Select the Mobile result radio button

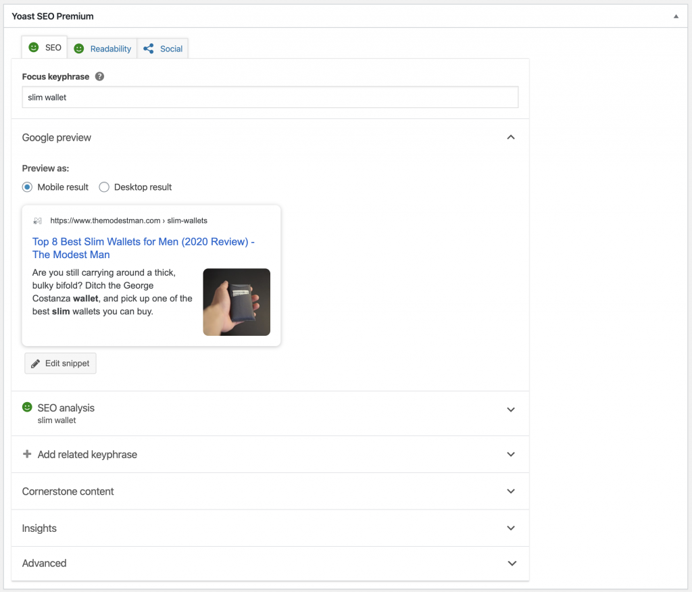[x=27, y=187]
